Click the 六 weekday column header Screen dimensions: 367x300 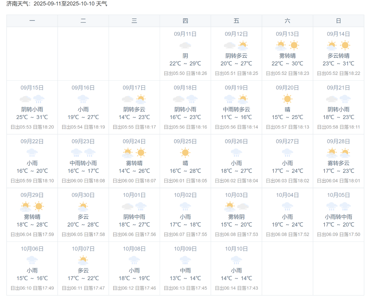[287, 21]
